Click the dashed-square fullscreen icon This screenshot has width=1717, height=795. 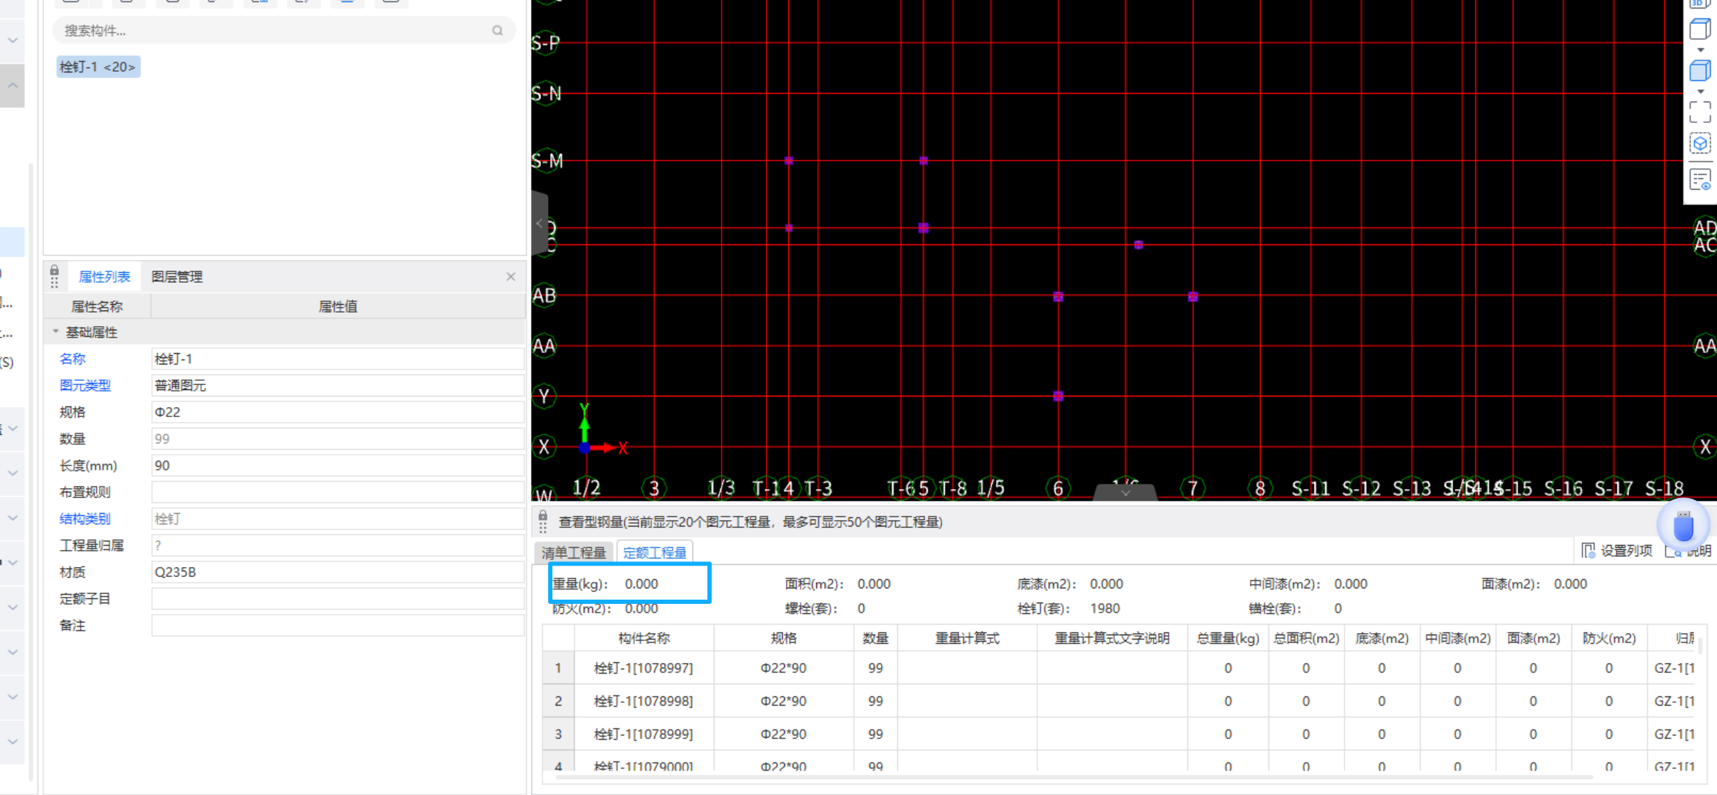coord(1699,112)
